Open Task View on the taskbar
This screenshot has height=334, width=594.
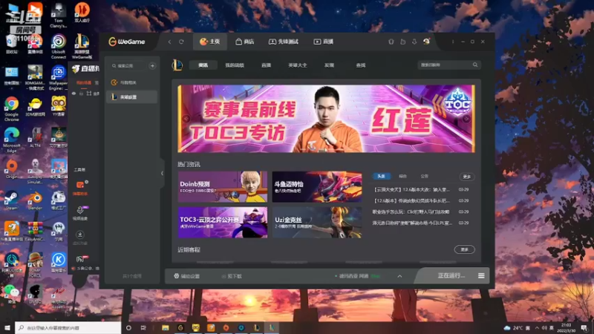coord(143,327)
